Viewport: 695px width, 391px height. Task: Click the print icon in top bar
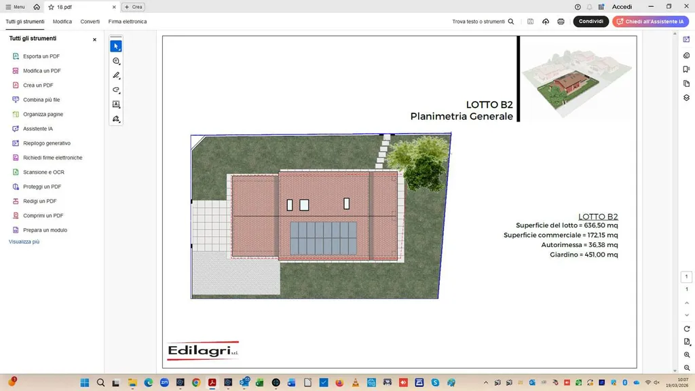(x=561, y=22)
